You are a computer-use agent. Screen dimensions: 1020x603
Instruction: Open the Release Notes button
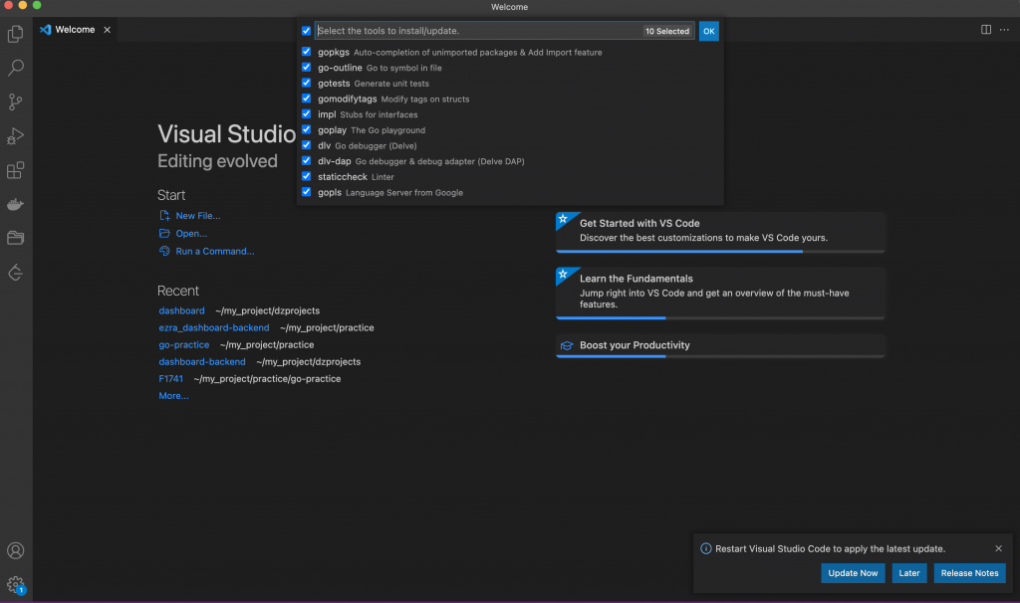969,573
